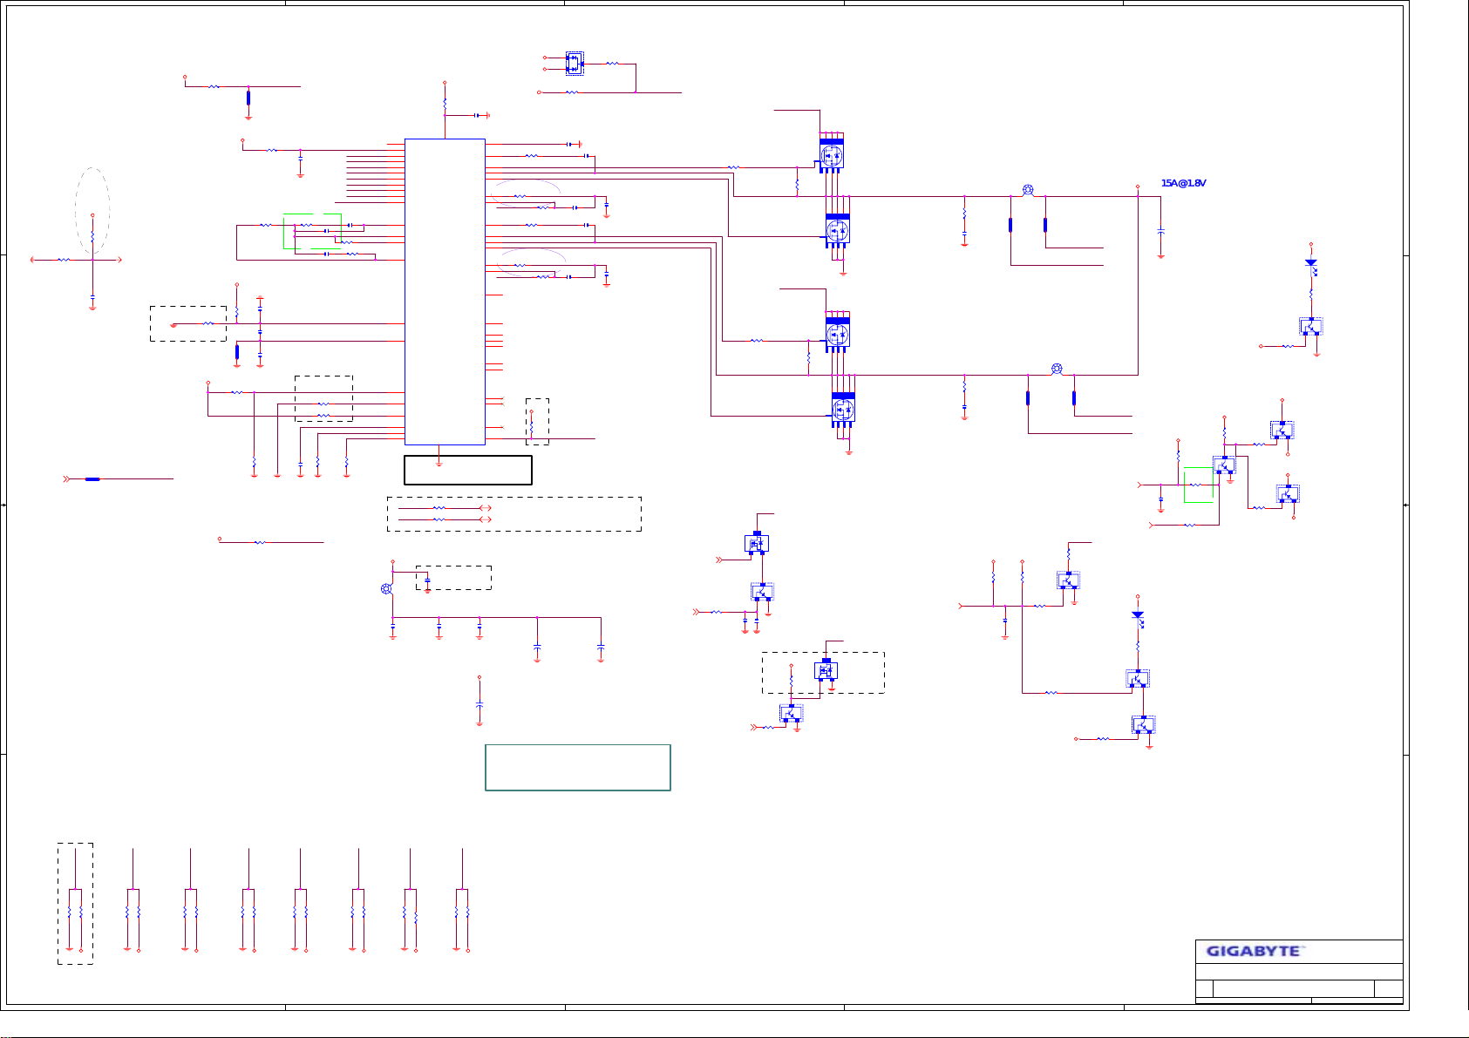
Task: Select the teal-bordered empty note box
Action: click(x=578, y=768)
